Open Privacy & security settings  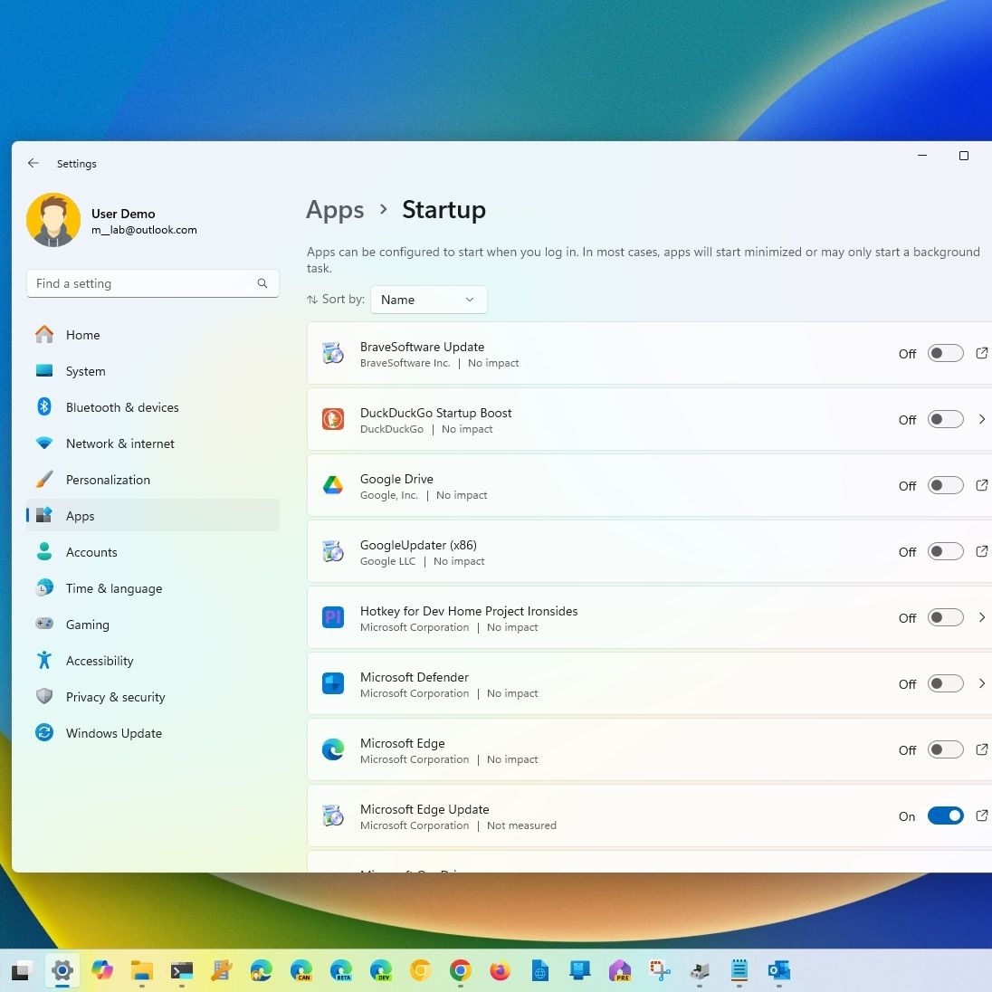pyautogui.click(x=152, y=697)
